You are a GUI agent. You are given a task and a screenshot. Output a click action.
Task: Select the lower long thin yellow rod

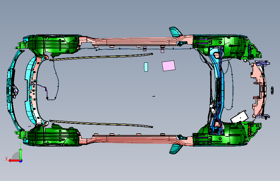(101, 124)
